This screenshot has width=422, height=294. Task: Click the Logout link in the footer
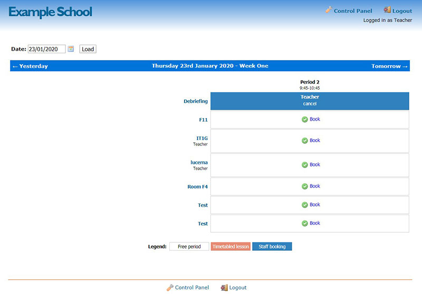[x=238, y=288]
